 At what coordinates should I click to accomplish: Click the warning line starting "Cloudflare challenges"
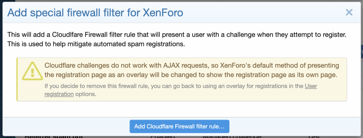point(192,65)
